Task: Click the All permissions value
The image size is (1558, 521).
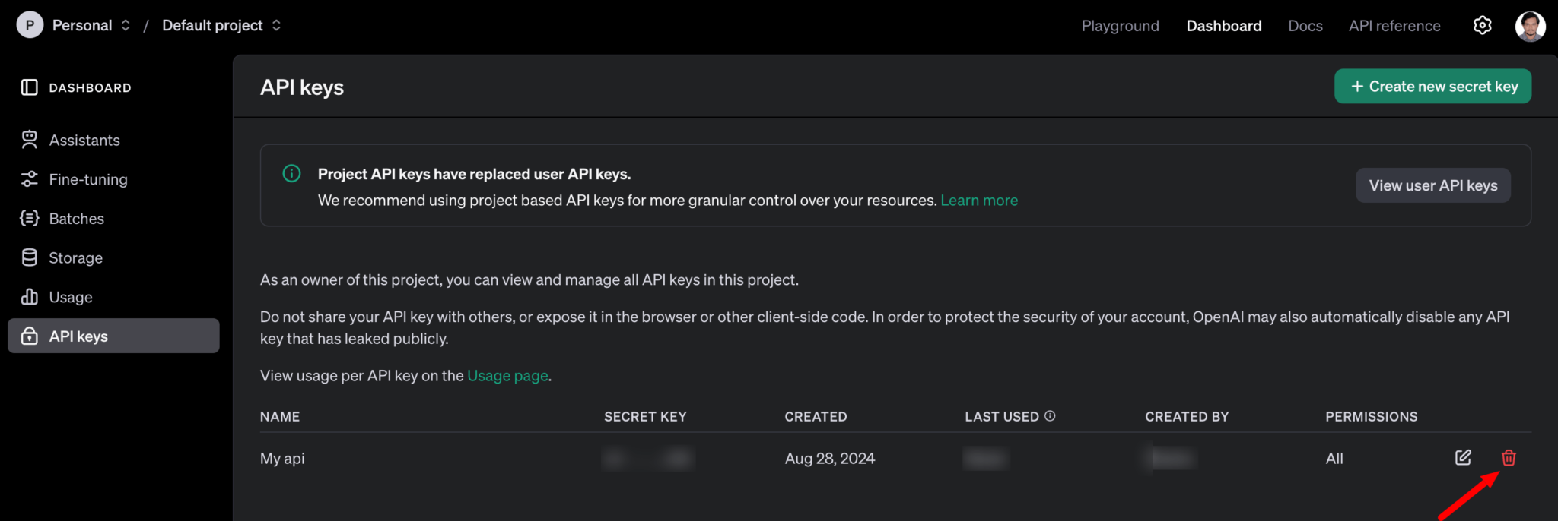Action: [x=1334, y=459]
